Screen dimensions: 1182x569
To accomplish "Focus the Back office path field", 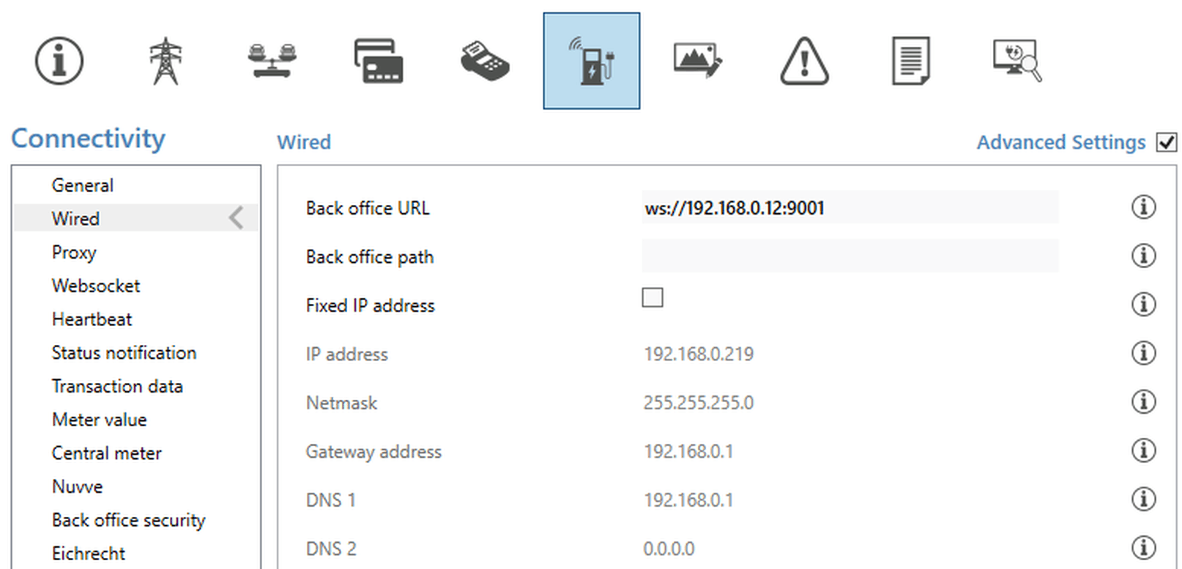I will click(850, 256).
